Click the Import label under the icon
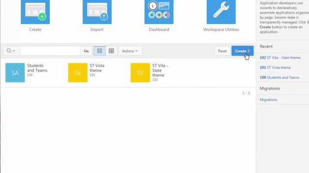The width and height of the screenshot is (309, 173). pyautogui.click(x=97, y=30)
